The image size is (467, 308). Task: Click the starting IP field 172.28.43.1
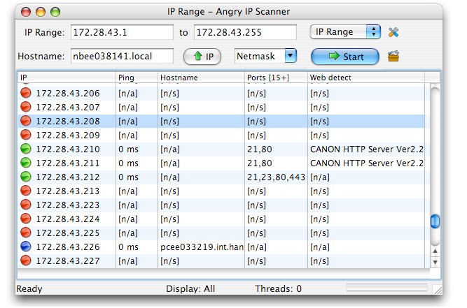coord(122,32)
